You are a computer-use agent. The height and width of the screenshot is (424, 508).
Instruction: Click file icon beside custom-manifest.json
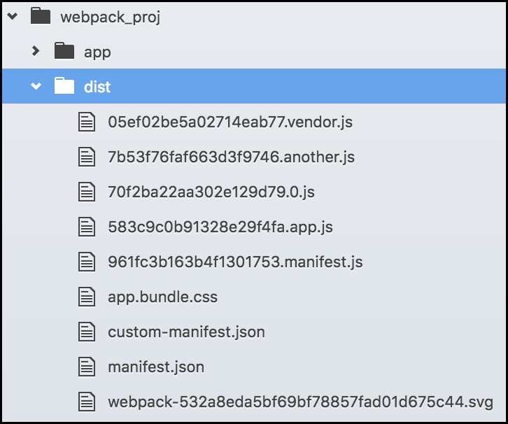coord(87,332)
